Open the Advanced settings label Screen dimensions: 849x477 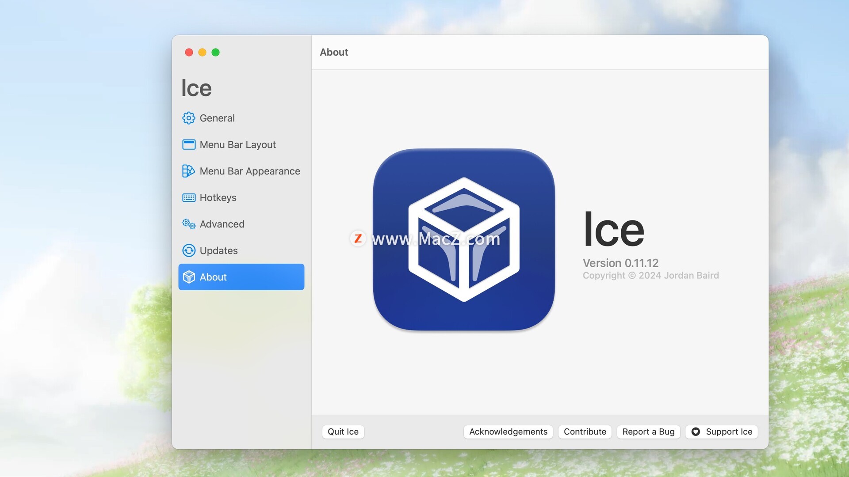tap(222, 224)
